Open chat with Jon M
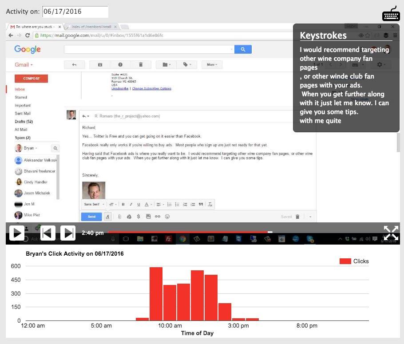The width and height of the screenshot is (404, 344). (25, 204)
